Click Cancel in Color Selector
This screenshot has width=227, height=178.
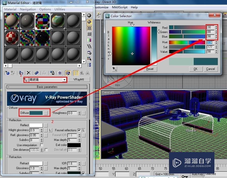click(x=211, y=69)
